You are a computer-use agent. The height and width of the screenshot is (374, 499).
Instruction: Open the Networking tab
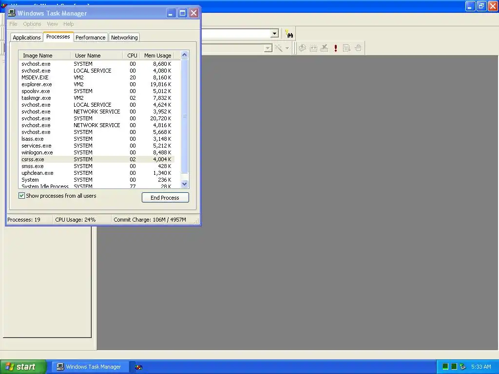124,37
